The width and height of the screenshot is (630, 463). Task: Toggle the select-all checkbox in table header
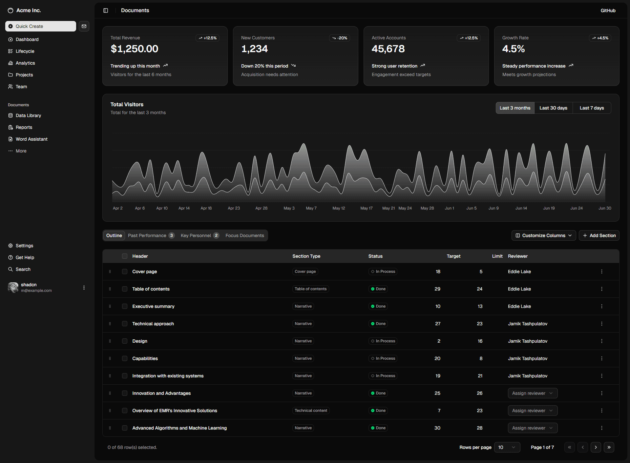[125, 256]
